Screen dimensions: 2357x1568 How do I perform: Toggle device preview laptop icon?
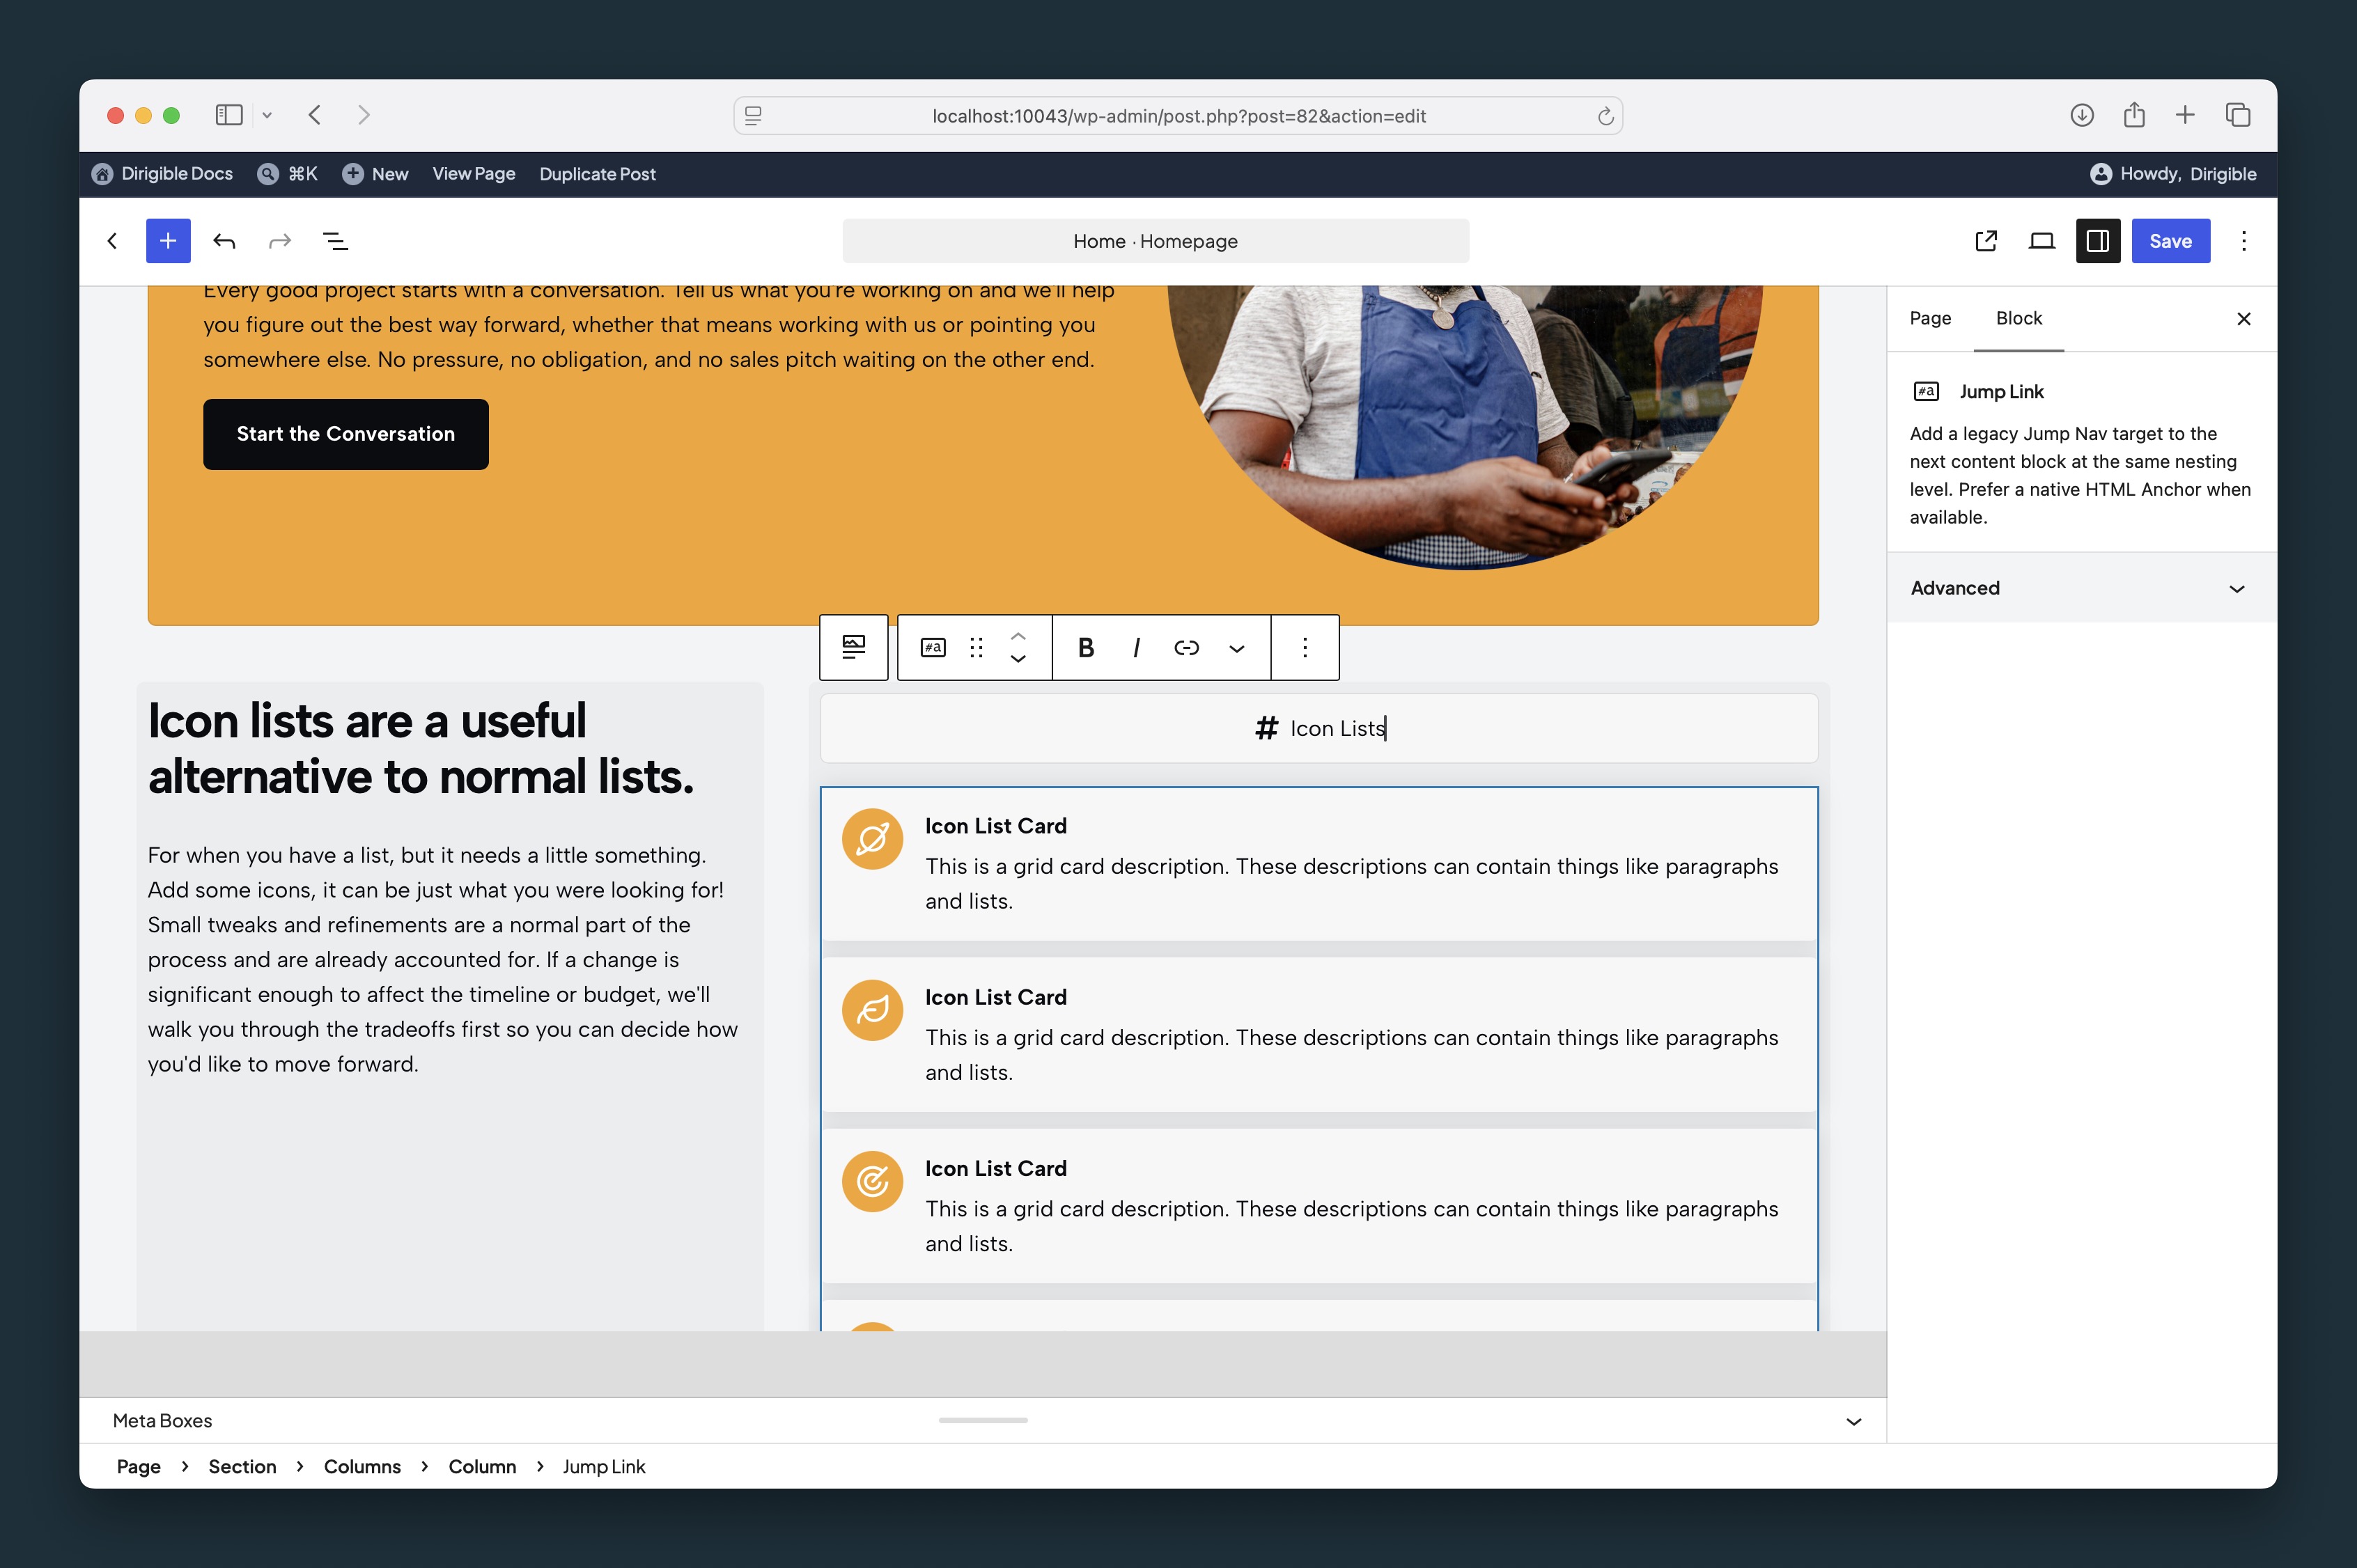point(2042,241)
